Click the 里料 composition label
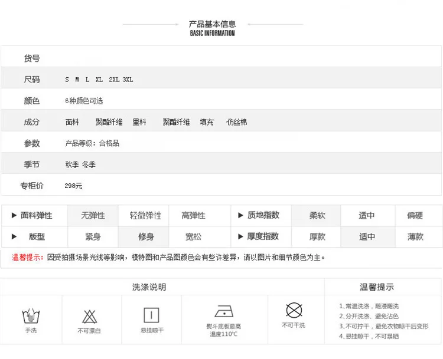The height and width of the screenshot is (359, 443). pos(139,122)
